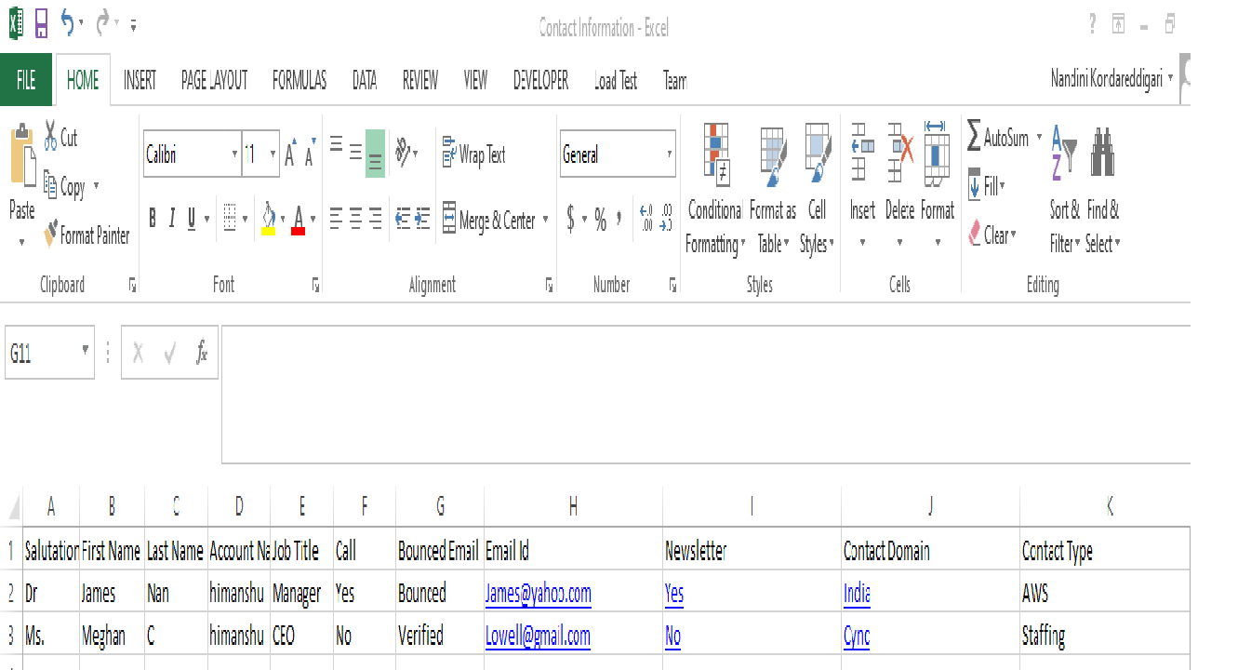Viewport: 1251px width, 670px height.
Task: Expand the Name Box dropdown arrow
Action: pos(86,351)
